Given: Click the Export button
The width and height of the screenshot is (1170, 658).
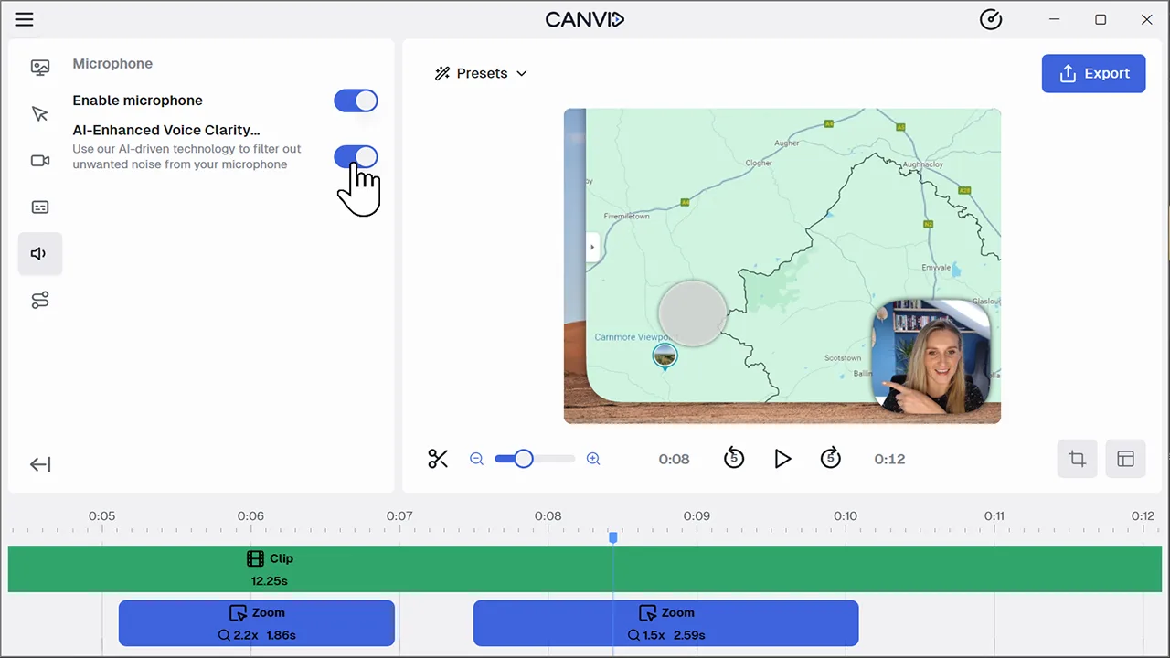Looking at the screenshot, I should click(x=1093, y=73).
